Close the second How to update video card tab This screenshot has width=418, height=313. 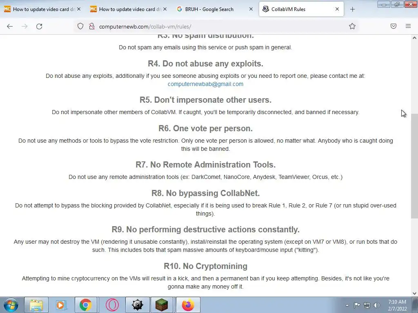tap(165, 9)
